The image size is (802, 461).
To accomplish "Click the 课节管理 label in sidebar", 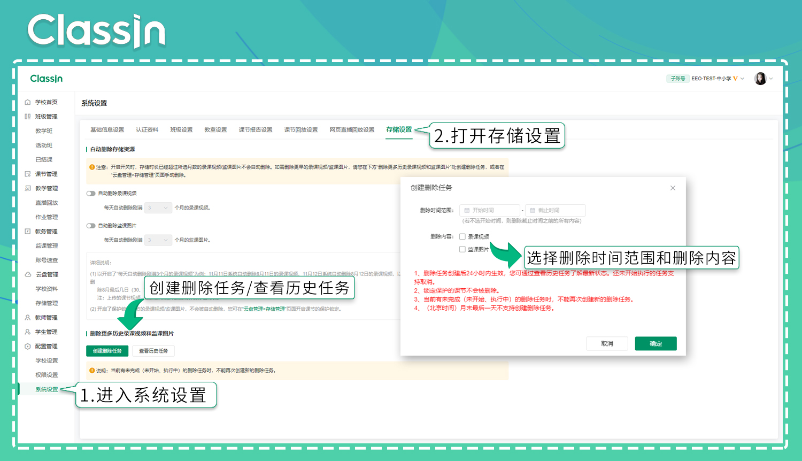I will coord(47,174).
